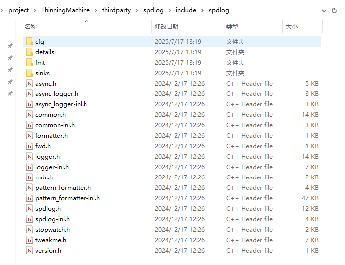Viewport: 345px width, 265px height.
Task: Click the async.h header file icon
Action: (x=29, y=84)
